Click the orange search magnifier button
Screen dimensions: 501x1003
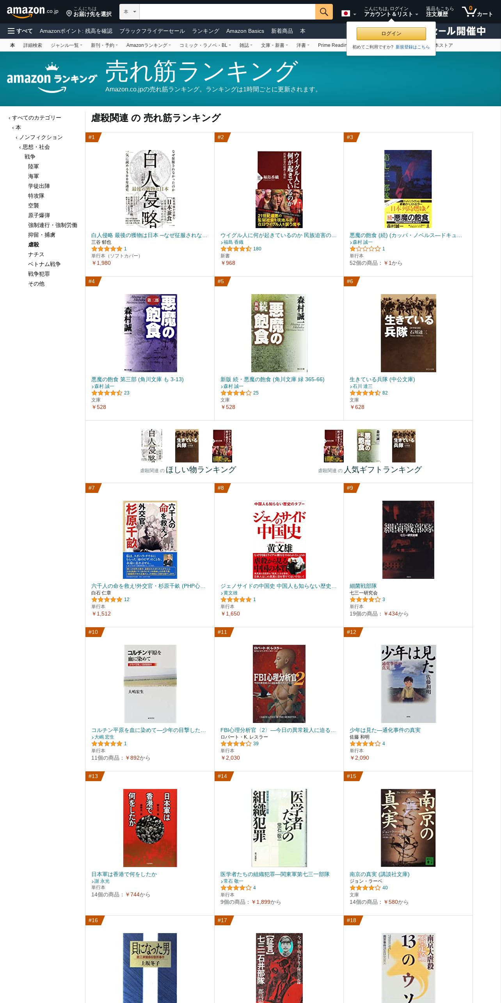point(324,12)
